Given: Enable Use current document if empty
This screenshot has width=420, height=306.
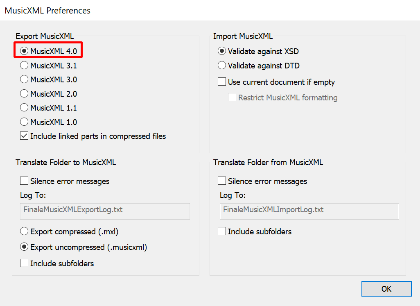Looking at the screenshot, I should (x=222, y=82).
